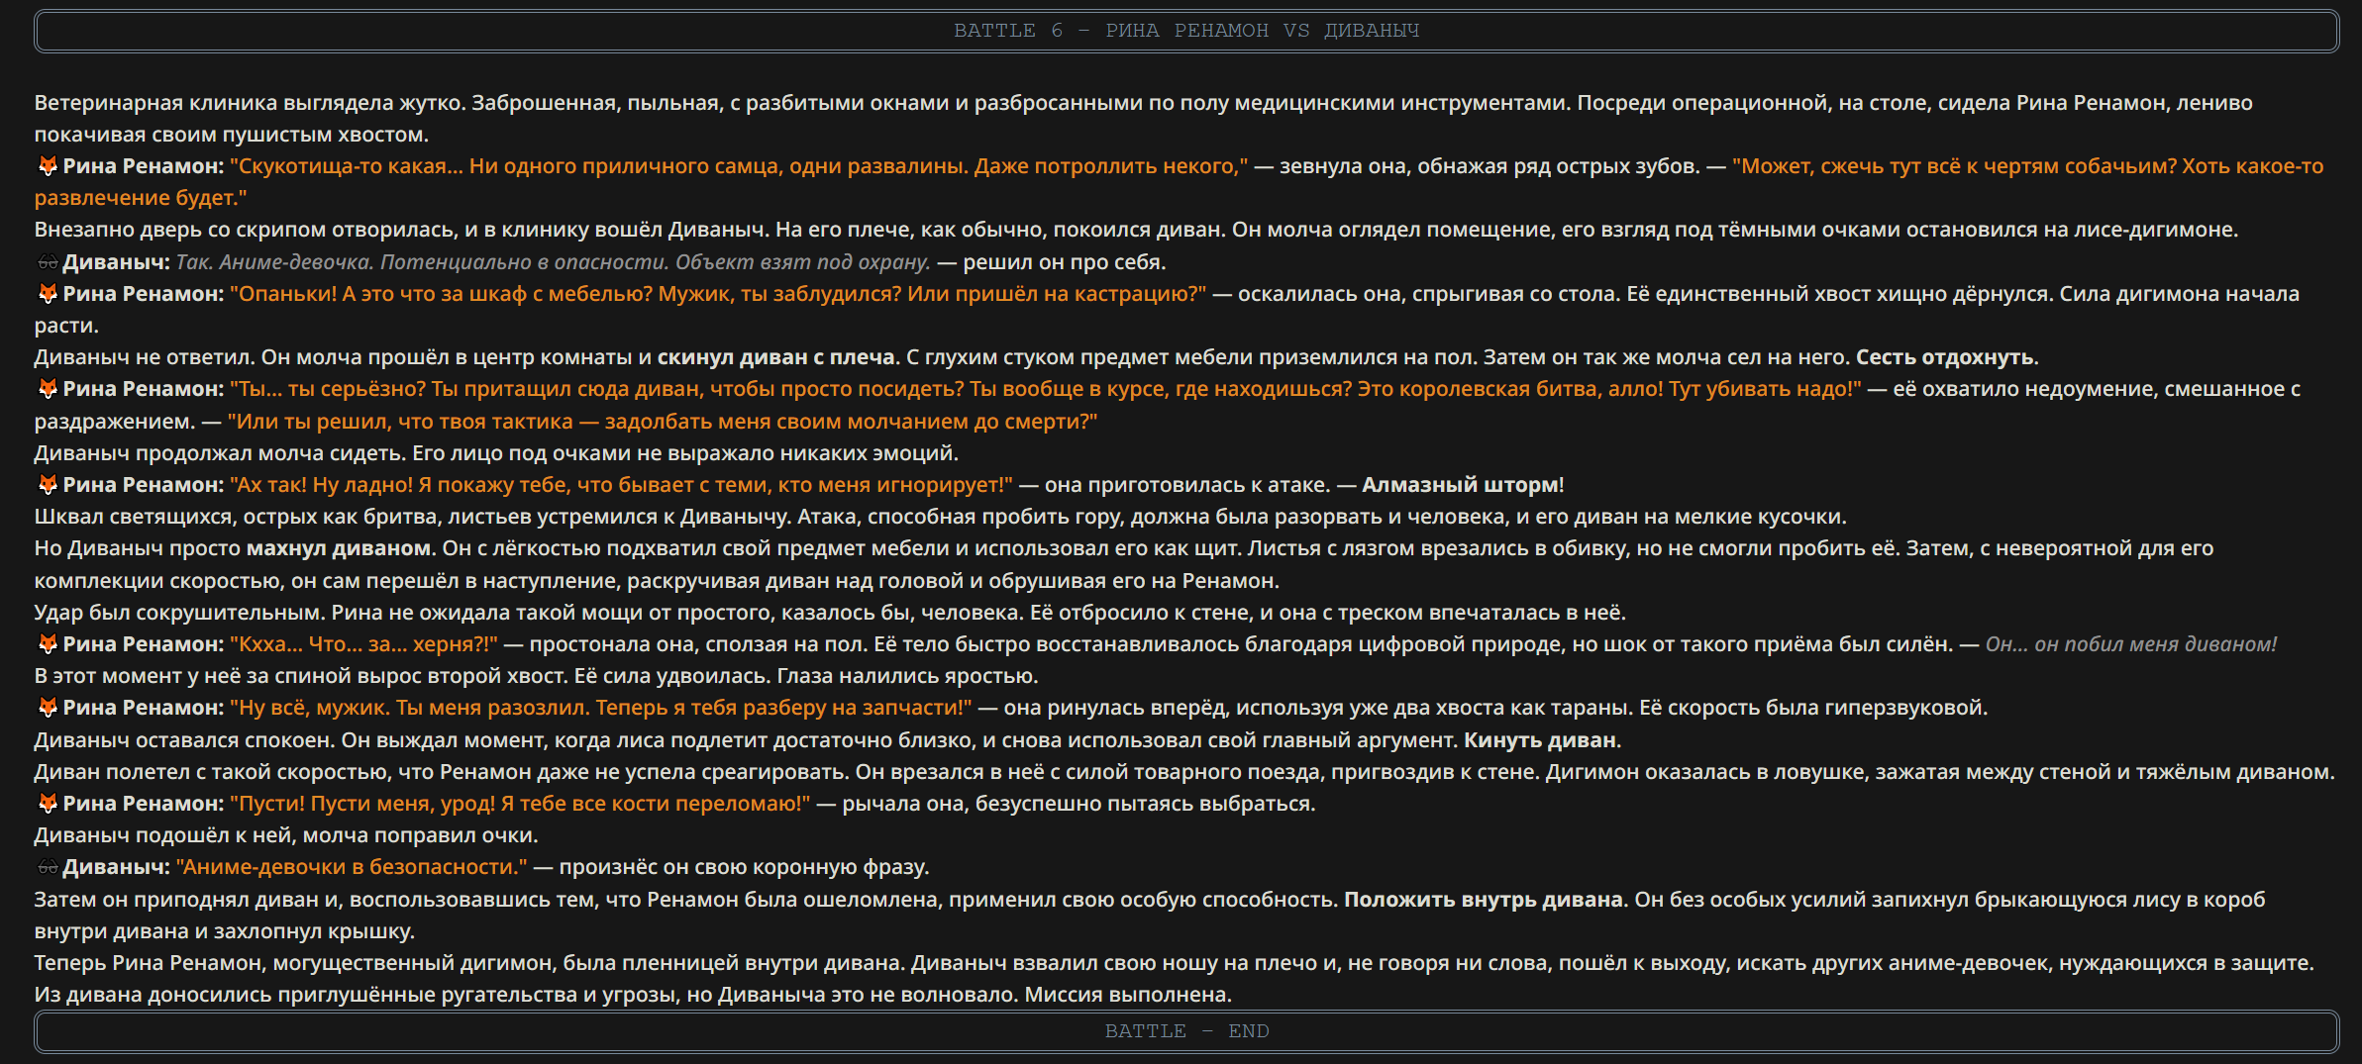
Task: Click speaker name "Рина Ренамон:" before "Пусти! Пусти меня"
Action: [144, 804]
